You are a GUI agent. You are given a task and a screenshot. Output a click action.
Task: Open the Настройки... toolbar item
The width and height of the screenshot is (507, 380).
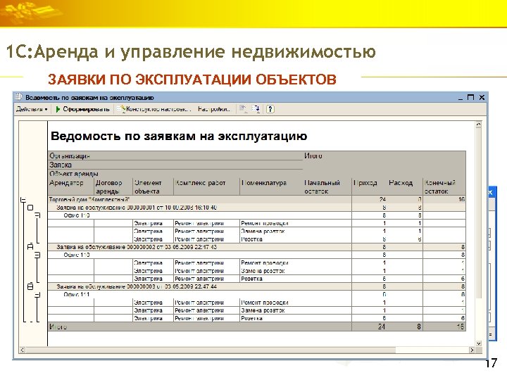coord(214,109)
